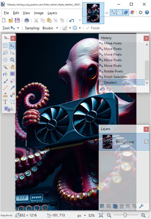151x219 pixels.
Task: Select the Recolor tool
Action: click(x=12, y=95)
